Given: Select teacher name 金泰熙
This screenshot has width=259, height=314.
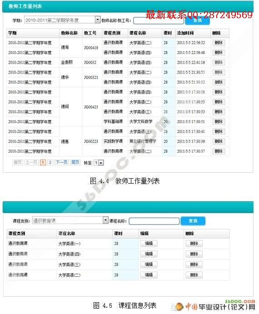Looking at the screenshot, I should pyautogui.click(x=67, y=62).
